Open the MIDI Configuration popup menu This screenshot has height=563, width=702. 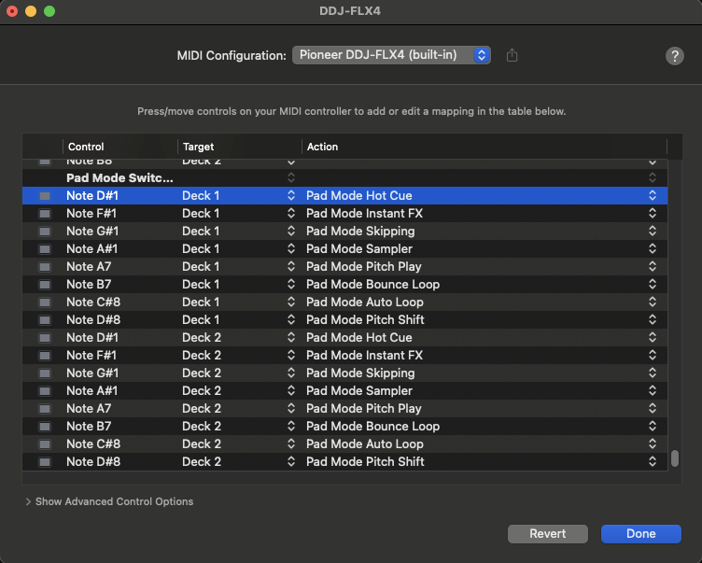(x=391, y=55)
